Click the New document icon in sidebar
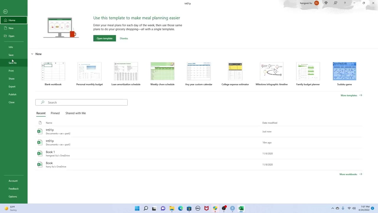 coord(6,28)
